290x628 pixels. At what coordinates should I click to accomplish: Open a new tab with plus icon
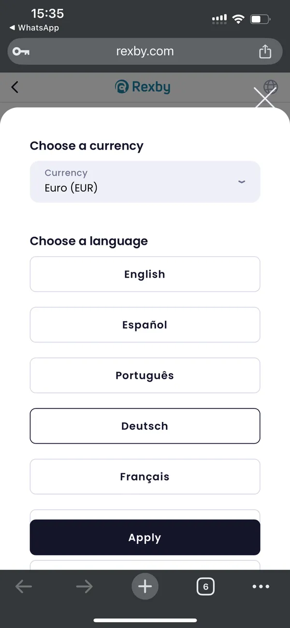pyautogui.click(x=145, y=587)
